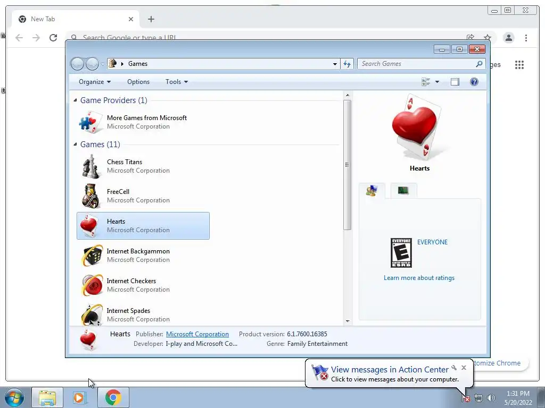Open Chess Titans game icon
The width and height of the screenshot is (545, 408).
coord(91,166)
